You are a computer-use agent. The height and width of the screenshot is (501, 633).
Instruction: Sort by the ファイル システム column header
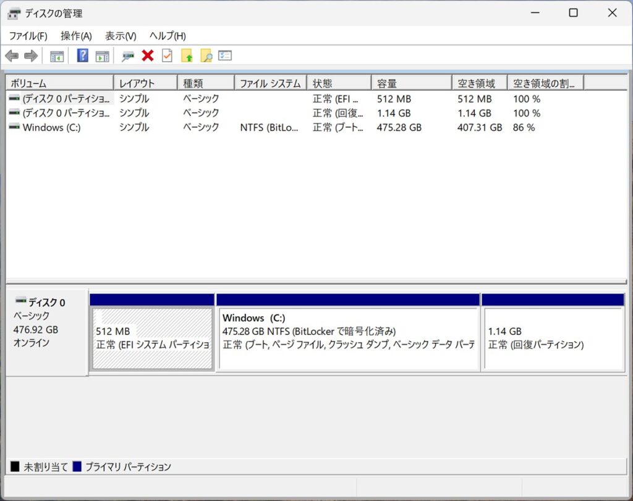[271, 83]
